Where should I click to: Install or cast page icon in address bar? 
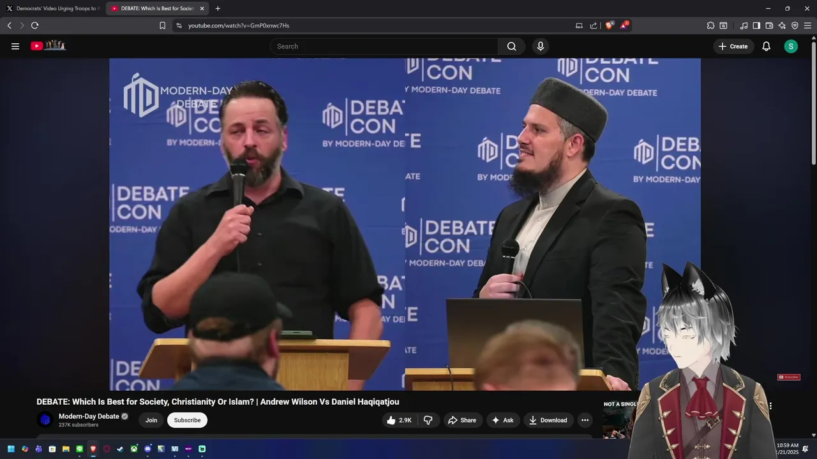click(579, 25)
